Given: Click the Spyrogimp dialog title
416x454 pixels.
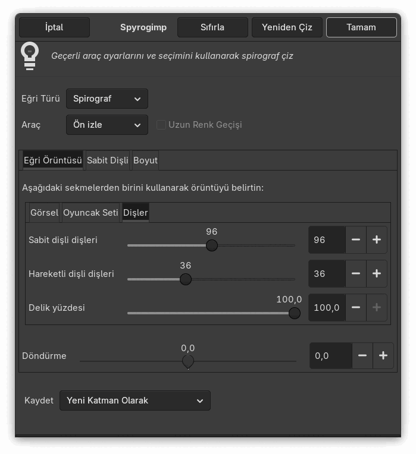Looking at the screenshot, I should pos(143,27).
